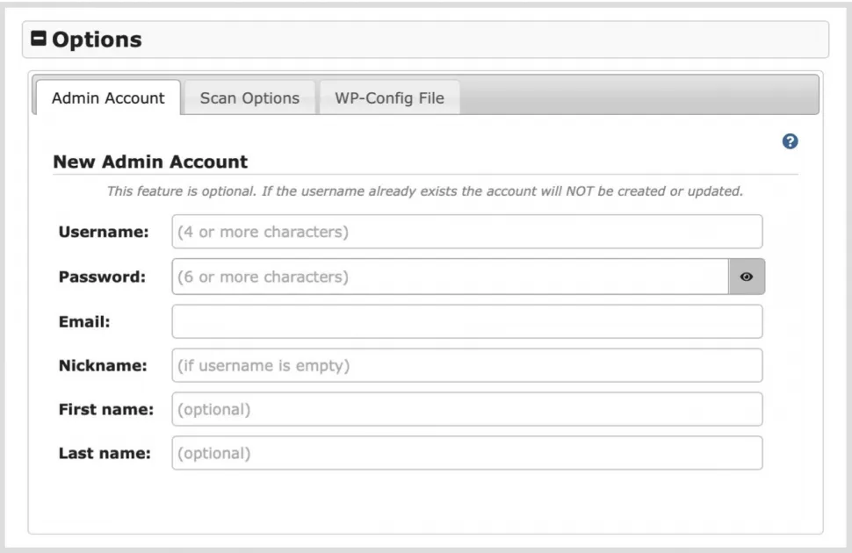Click the Last name label
This screenshot has height=553, width=852.
(105, 453)
